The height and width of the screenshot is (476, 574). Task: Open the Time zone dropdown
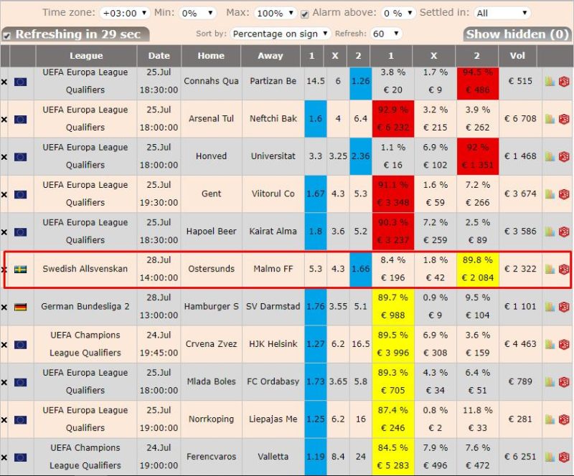(x=125, y=13)
